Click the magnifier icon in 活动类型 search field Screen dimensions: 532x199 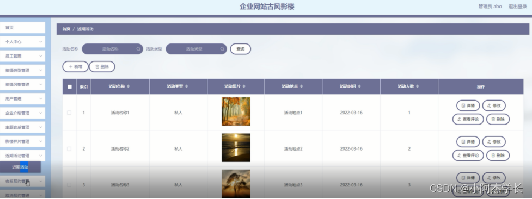(x=222, y=49)
